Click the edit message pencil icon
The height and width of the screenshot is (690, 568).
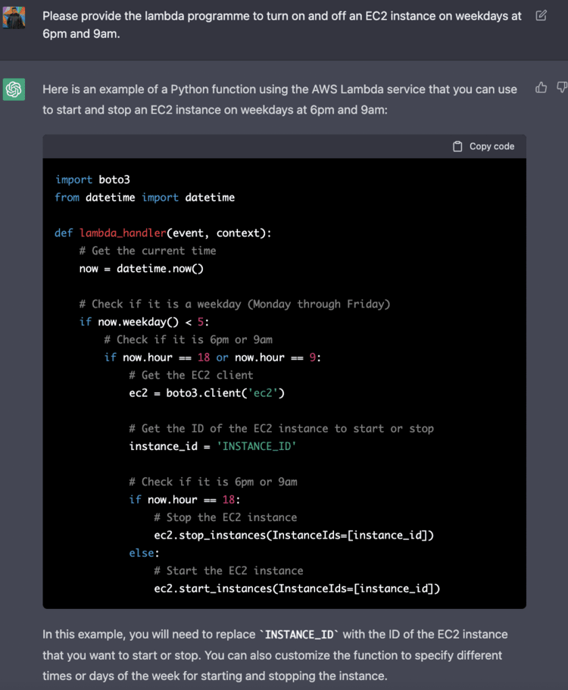(x=541, y=15)
